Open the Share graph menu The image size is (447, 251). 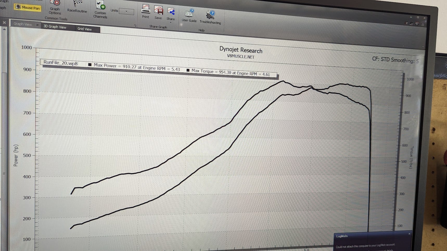pos(171,15)
